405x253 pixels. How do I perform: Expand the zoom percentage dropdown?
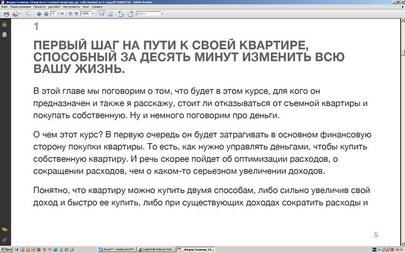pyautogui.click(x=93, y=14)
